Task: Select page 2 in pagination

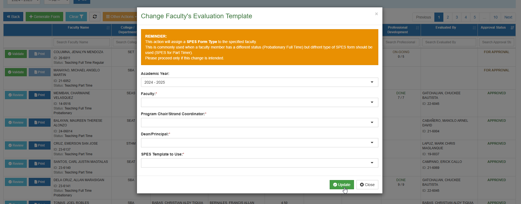Action: click(x=448, y=17)
